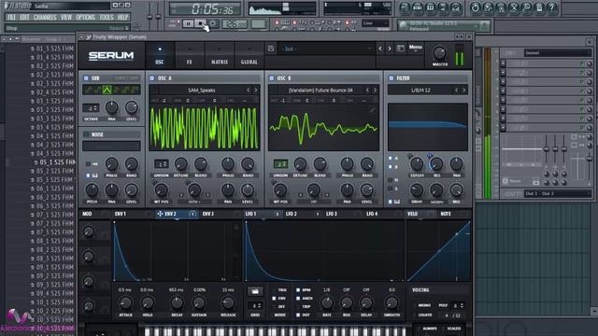This screenshot has height=336, width=598.
Task: Switch to the Serum MATRIX tab
Action: click(x=220, y=56)
